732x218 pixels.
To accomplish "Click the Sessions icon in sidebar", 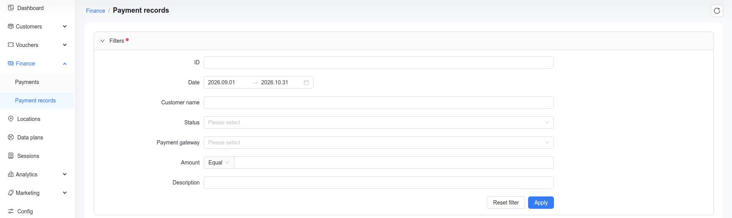I will pos(11,156).
